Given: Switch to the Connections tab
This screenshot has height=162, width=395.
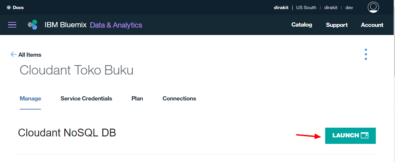Looking at the screenshot, I should (179, 98).
